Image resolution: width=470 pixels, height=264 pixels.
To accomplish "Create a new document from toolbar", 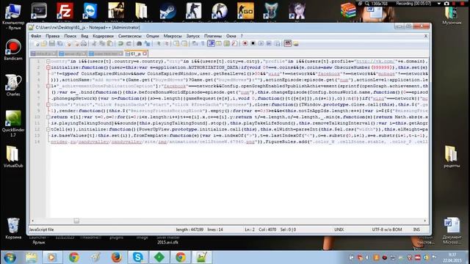I will pos(37,44).
